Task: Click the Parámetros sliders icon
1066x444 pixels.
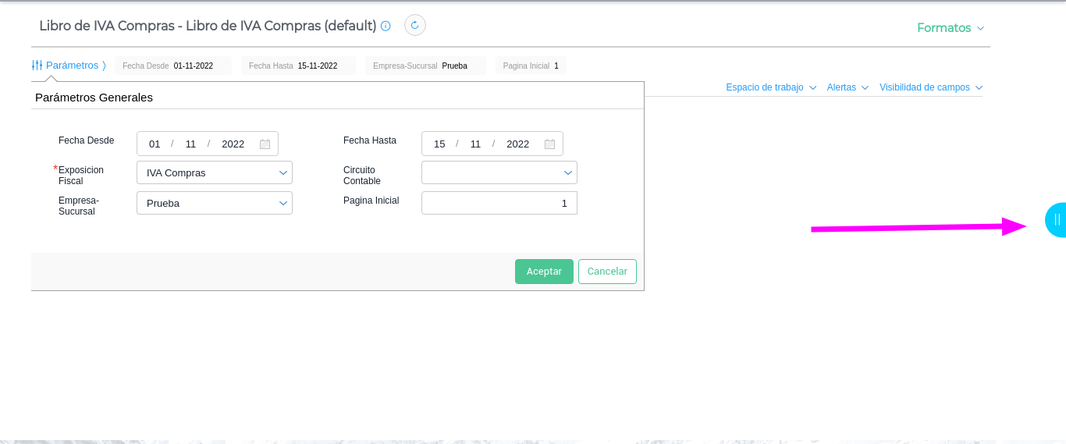Action: (x=37, y=66)
